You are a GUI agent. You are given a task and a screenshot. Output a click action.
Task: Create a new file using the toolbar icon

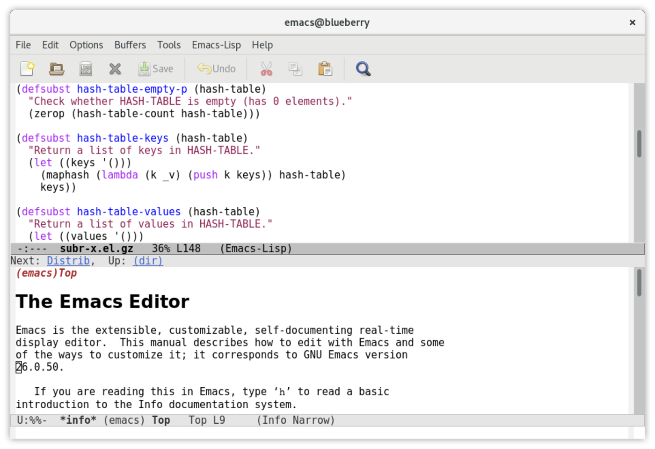(27, 68)
